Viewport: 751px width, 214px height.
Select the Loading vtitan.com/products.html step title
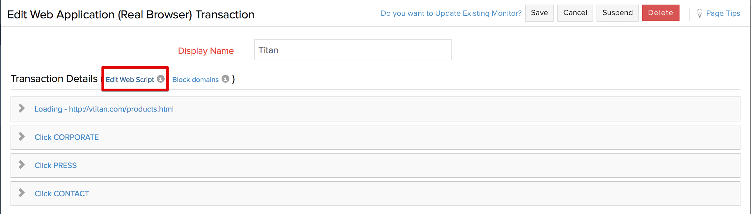tap(104, 109)
